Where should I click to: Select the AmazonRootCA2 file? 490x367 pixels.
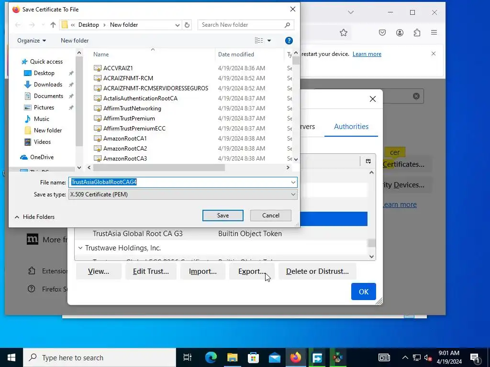tap(125, 148)
